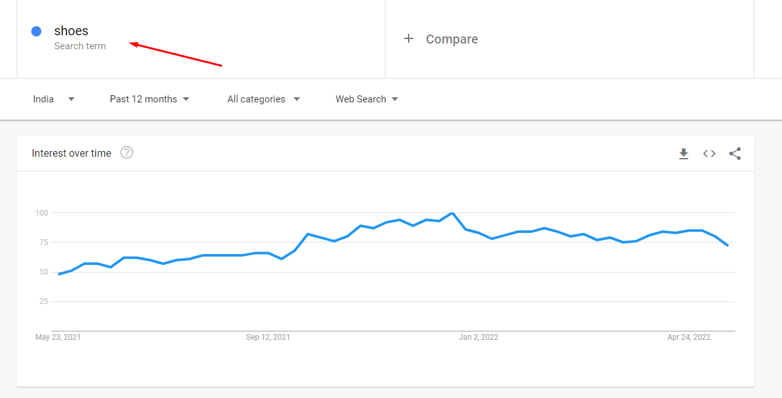Click the blue dot beside shoes
Screen dimensions: 782x398
pos(37,31)
